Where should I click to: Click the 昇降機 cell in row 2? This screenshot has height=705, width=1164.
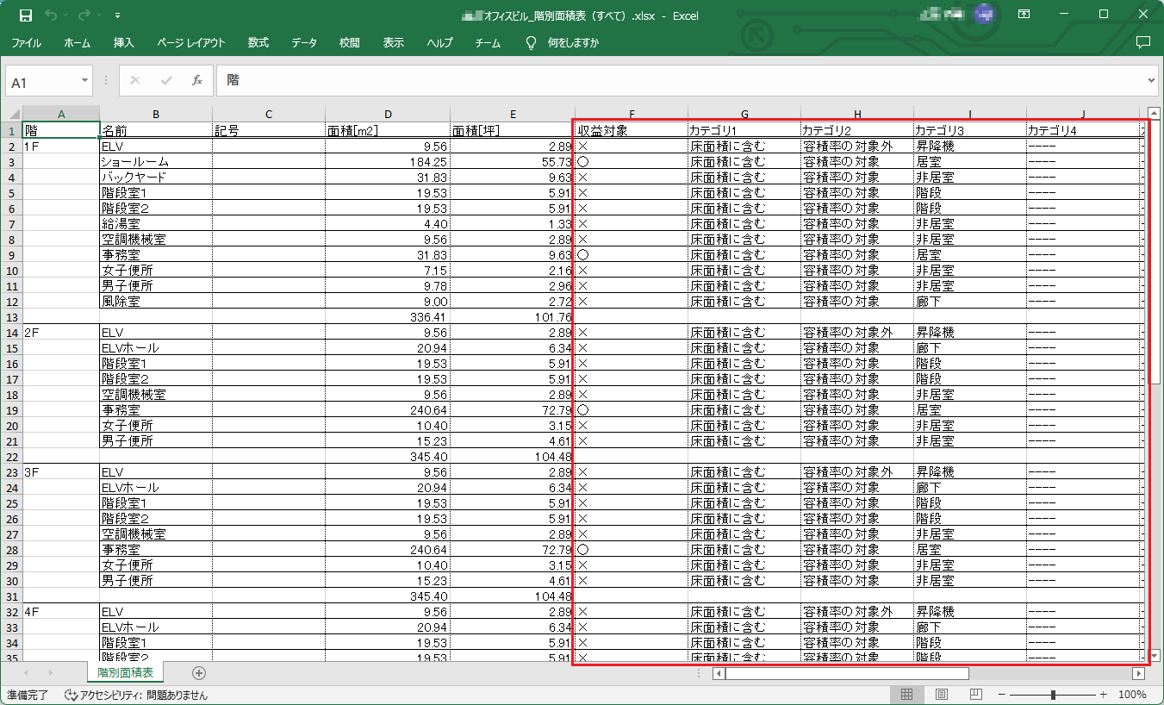coord(969,146)
